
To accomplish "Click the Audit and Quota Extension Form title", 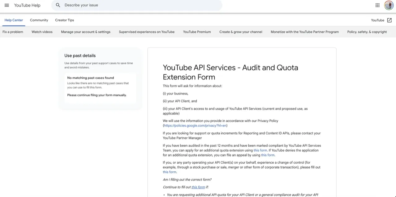I will (x=230, y=72).
